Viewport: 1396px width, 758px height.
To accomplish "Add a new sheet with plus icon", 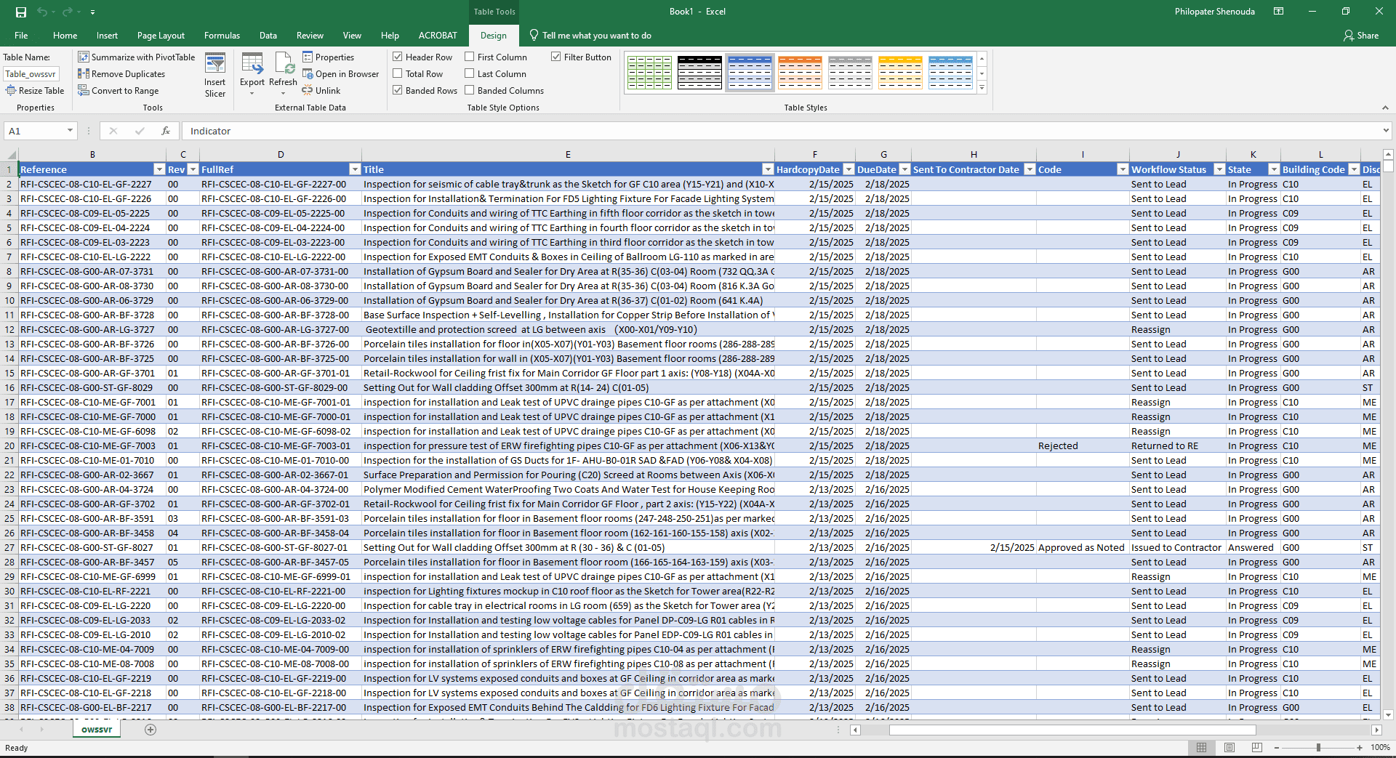I will pos(151,730).
